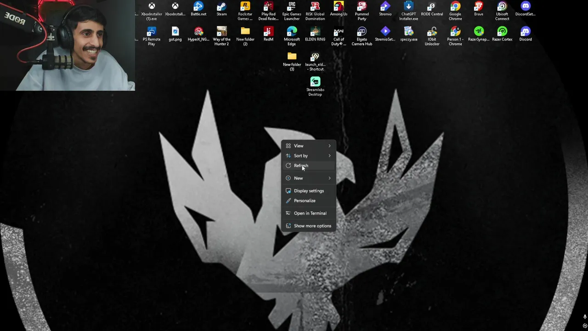This screenshot has width=588, height=331.
Task: Select the StremioSetup installer icon
Action: click(385, 34)
